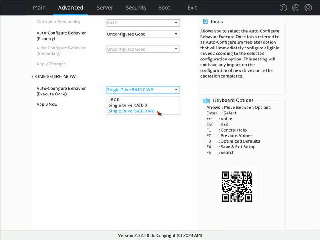The width and height of the screenshot is (320, 240).
Task: Click the Notes bookmark icon
Action: click(205, 22)
